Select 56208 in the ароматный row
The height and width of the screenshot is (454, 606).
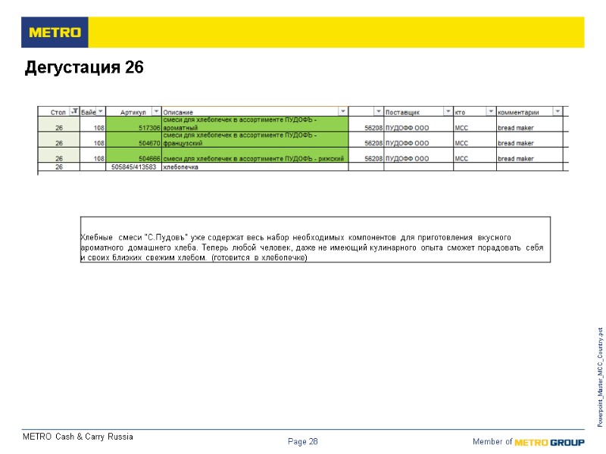(366, 124)
